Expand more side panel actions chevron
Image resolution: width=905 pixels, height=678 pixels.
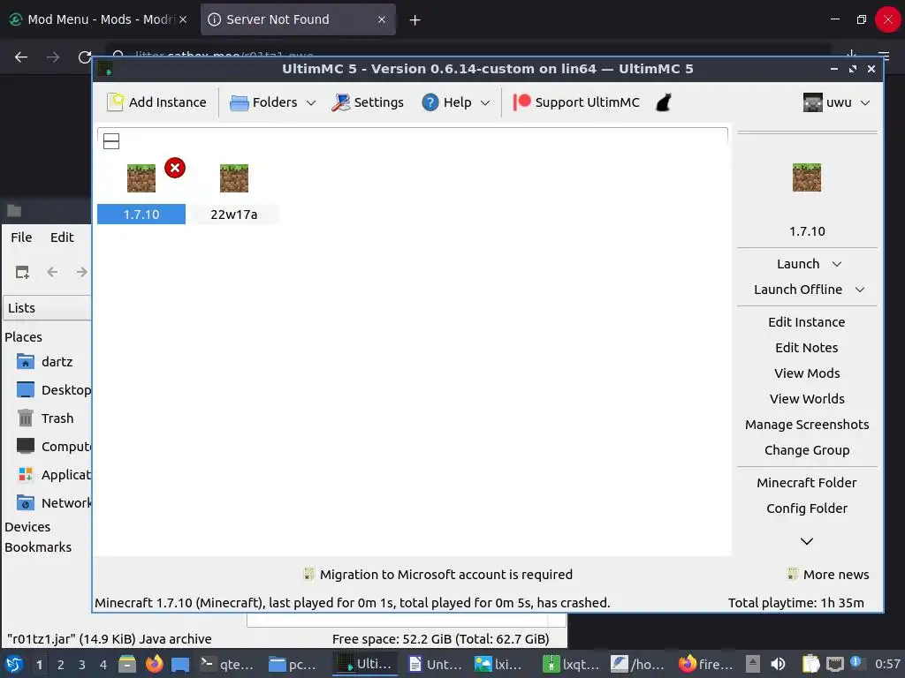coord(807,541)
